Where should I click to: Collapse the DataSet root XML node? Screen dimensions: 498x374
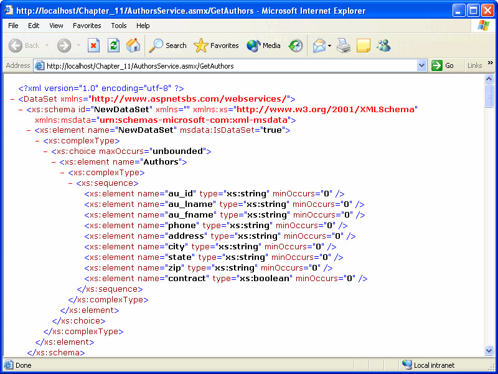[13, 98]
